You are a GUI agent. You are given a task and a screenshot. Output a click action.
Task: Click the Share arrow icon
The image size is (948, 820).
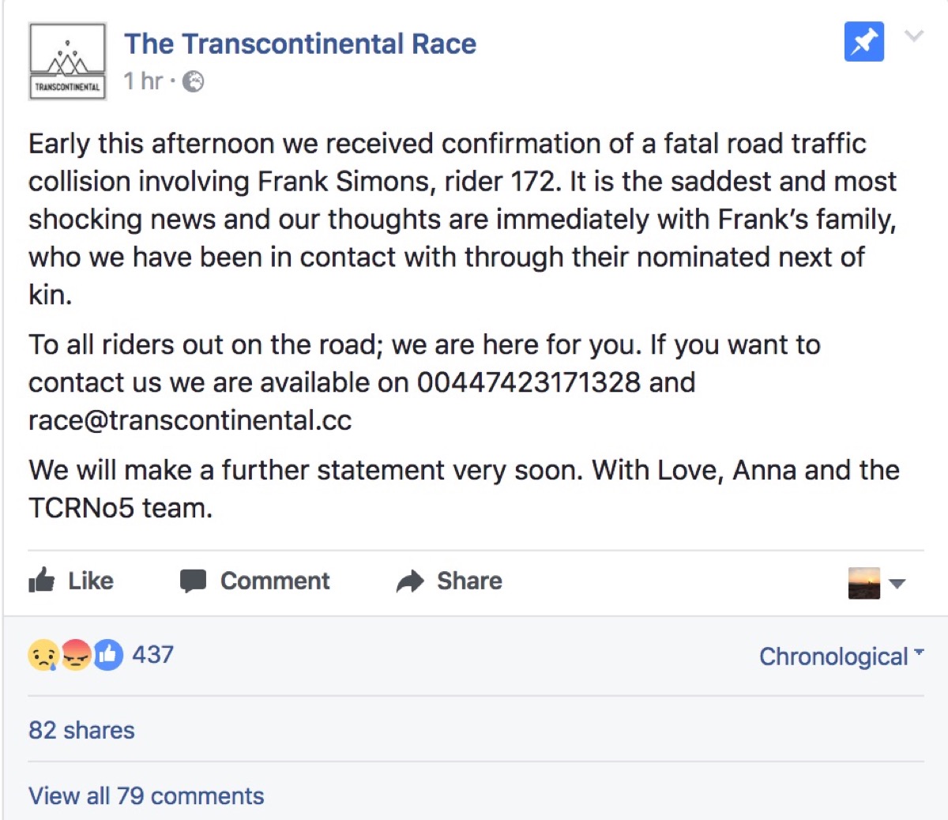click(x=410, y=581)
